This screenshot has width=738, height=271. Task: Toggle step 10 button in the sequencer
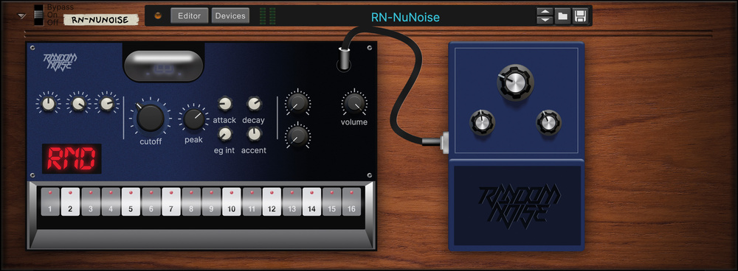pyautogui.click(x=231, y=202)
